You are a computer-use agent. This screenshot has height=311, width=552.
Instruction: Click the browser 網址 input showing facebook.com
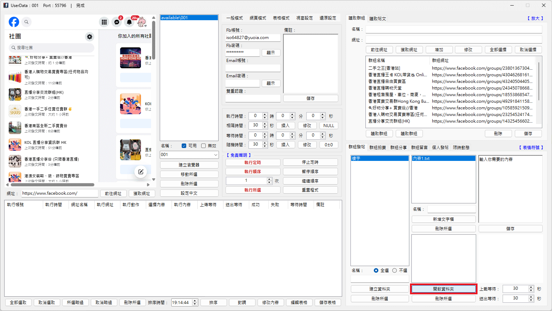(60, 193)
